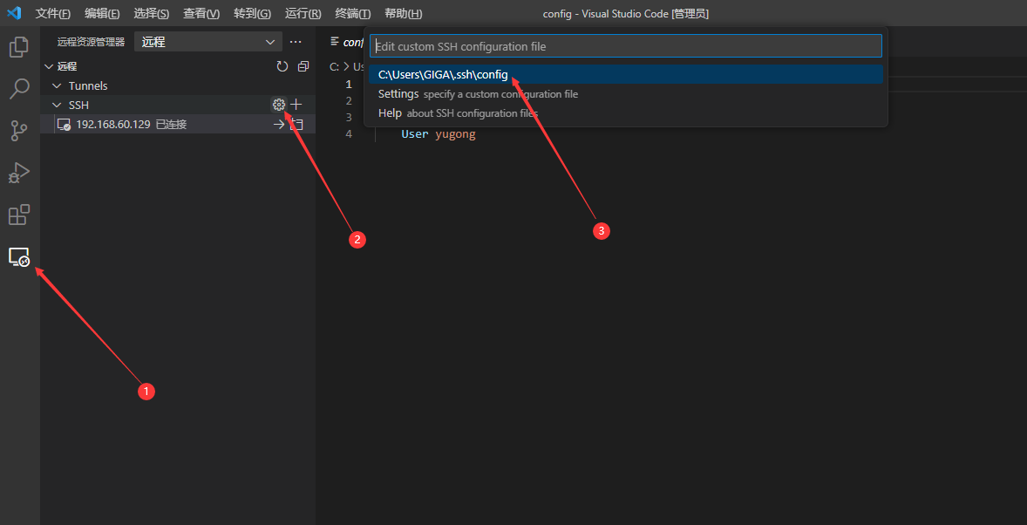Click the C: breadcrumb segment

click(334, 66)
